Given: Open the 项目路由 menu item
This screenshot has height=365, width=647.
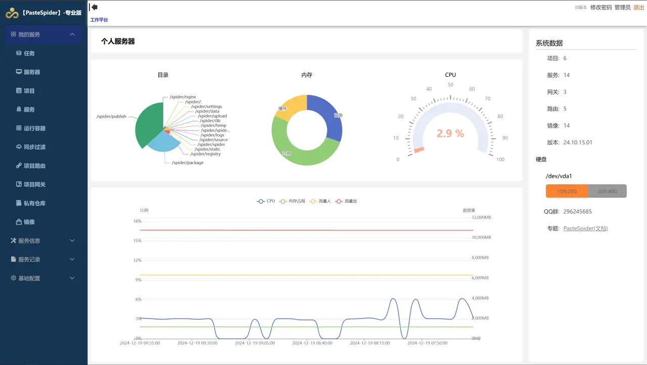Looking at the screenshot, I should pyautogui.click(x=43, y=166).
